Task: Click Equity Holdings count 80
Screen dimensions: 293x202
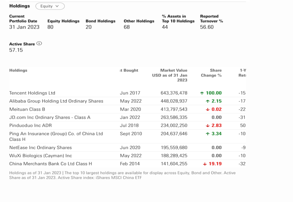Action: coord(50,27)
